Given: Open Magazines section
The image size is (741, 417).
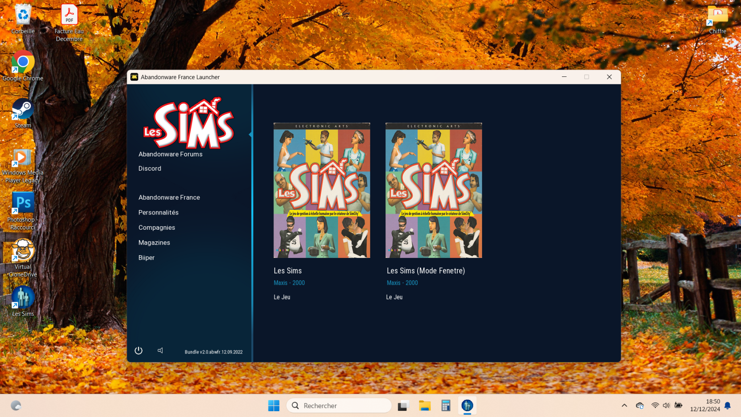Looking at the screenshot, I should point(154,243).
